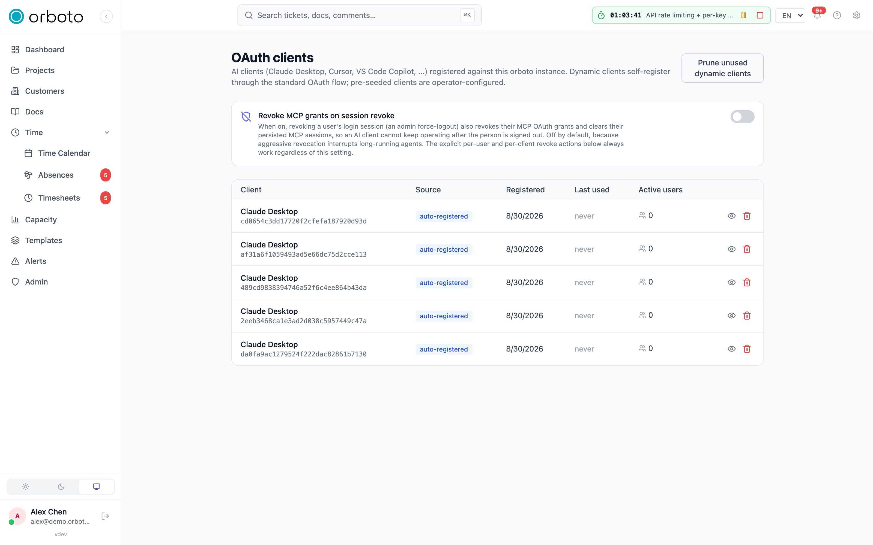The image size is (873, 545).
Task: Go to the Alerts page
Action: [x=61, y=261]
